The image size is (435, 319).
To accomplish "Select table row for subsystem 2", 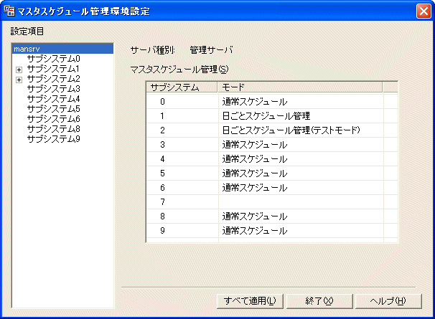I will point(272,130).
